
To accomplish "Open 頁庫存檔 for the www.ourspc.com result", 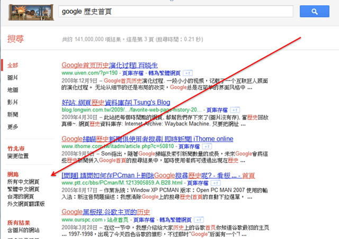I will pyautogui.click(x=144, y=220).
